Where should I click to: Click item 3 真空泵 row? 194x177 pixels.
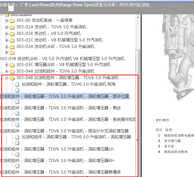pos(166,146)
